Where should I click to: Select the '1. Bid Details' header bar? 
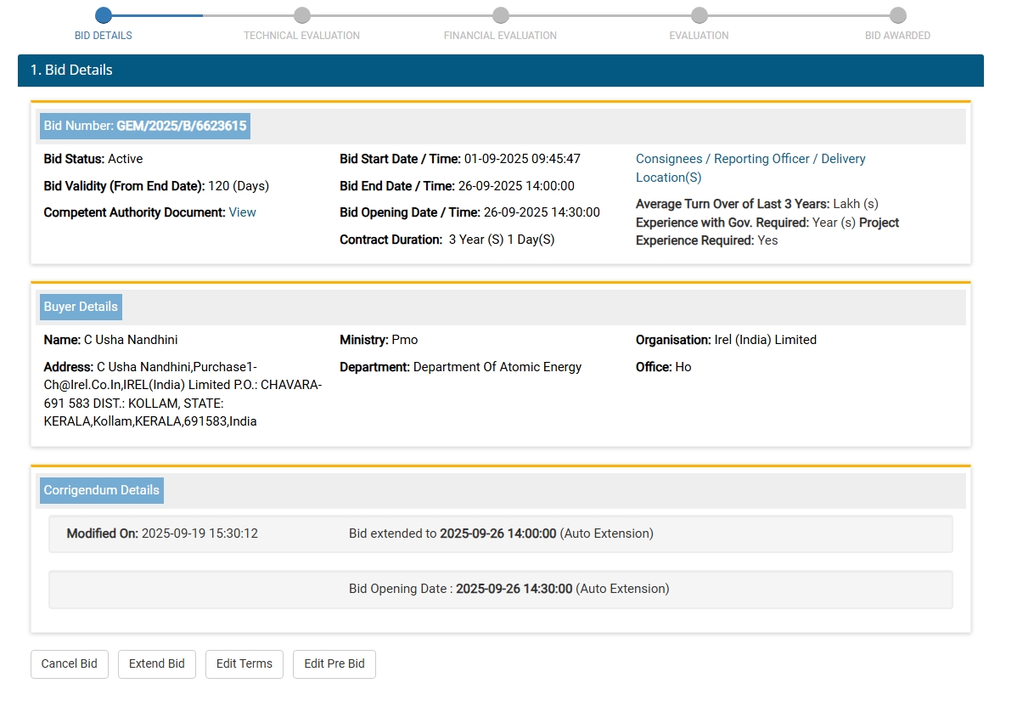[x=500, y=71]
